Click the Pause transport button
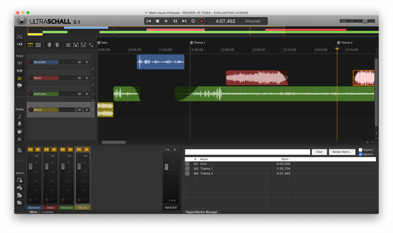393x233 pixels. [175, 21]
